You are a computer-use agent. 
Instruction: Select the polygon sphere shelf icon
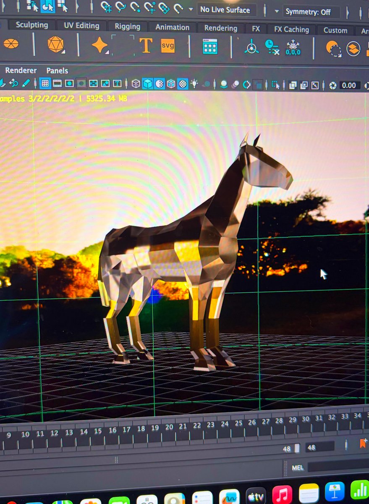click(x=11, y=44)
